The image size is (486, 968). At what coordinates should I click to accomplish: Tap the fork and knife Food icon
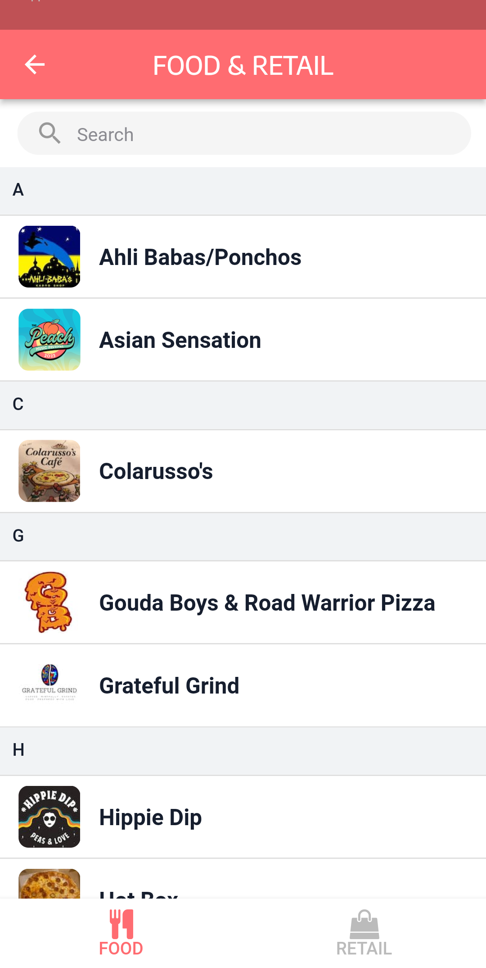121,924
